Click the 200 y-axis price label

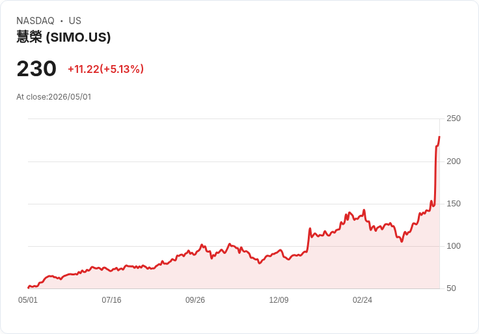pyautogui.click(x=454, y=161)
